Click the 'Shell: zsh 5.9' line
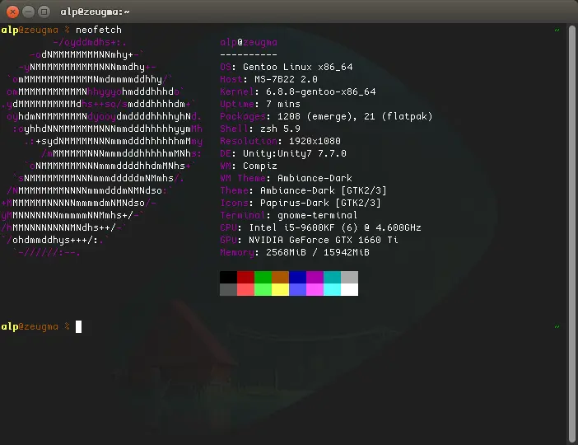 [260, 129]
